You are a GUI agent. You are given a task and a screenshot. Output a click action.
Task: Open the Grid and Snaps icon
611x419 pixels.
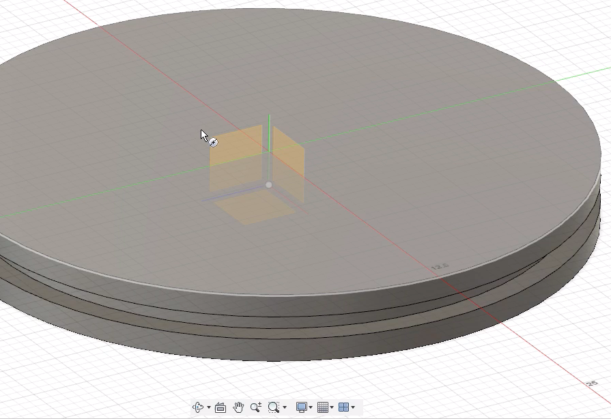[323, 407]
